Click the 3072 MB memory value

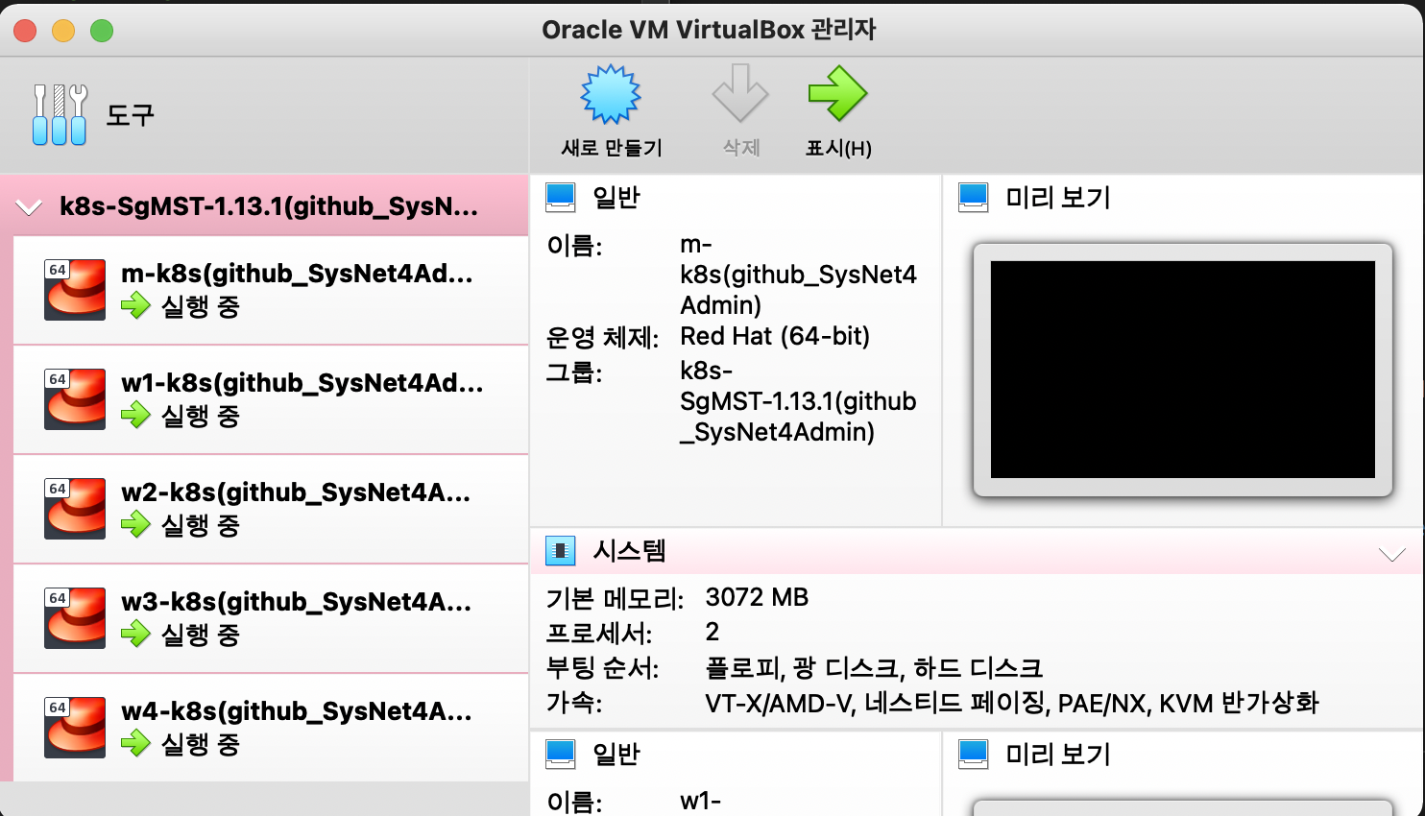point(757,597)
